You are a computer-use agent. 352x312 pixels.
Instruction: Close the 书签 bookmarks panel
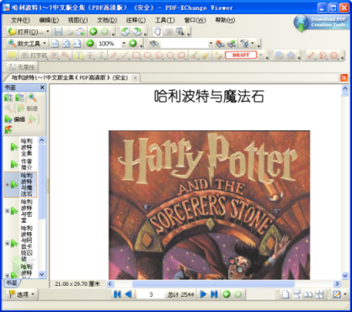[42, 87]
